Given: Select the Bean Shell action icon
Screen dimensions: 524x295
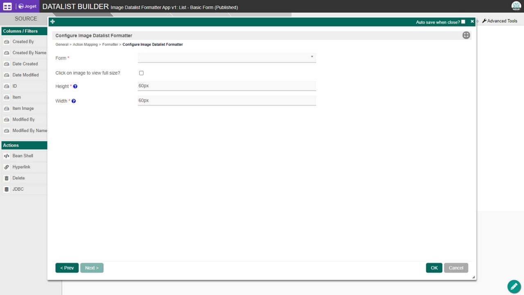Looking at the screenshot, I should [7, 156].
